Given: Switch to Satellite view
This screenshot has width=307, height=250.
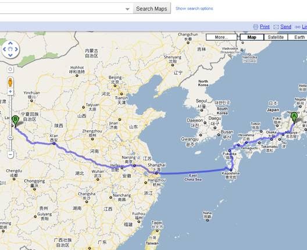Looking at the screenshot, I should [x=276, y=37].
